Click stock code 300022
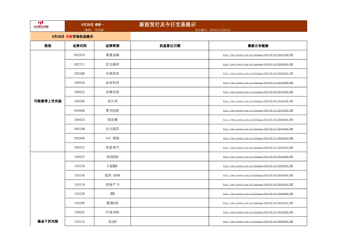Screen dimensions: 357x252 [79, 92]
